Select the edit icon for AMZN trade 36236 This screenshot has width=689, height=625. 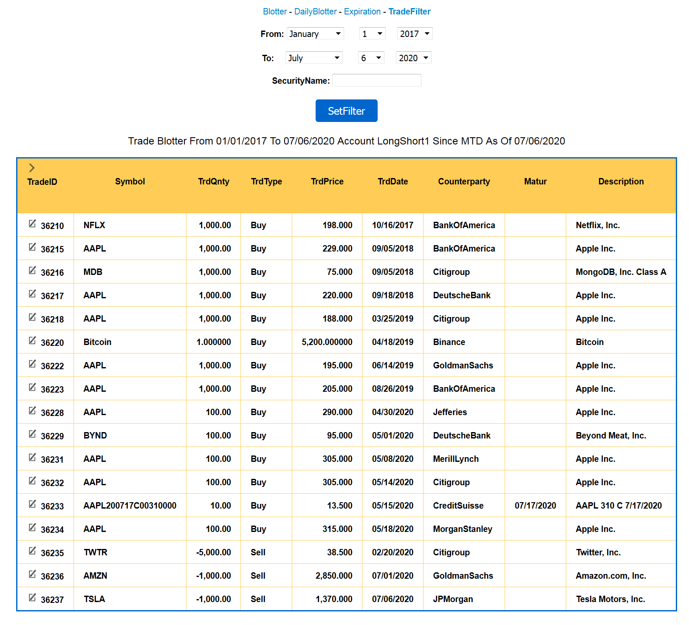tap(32, 573)
